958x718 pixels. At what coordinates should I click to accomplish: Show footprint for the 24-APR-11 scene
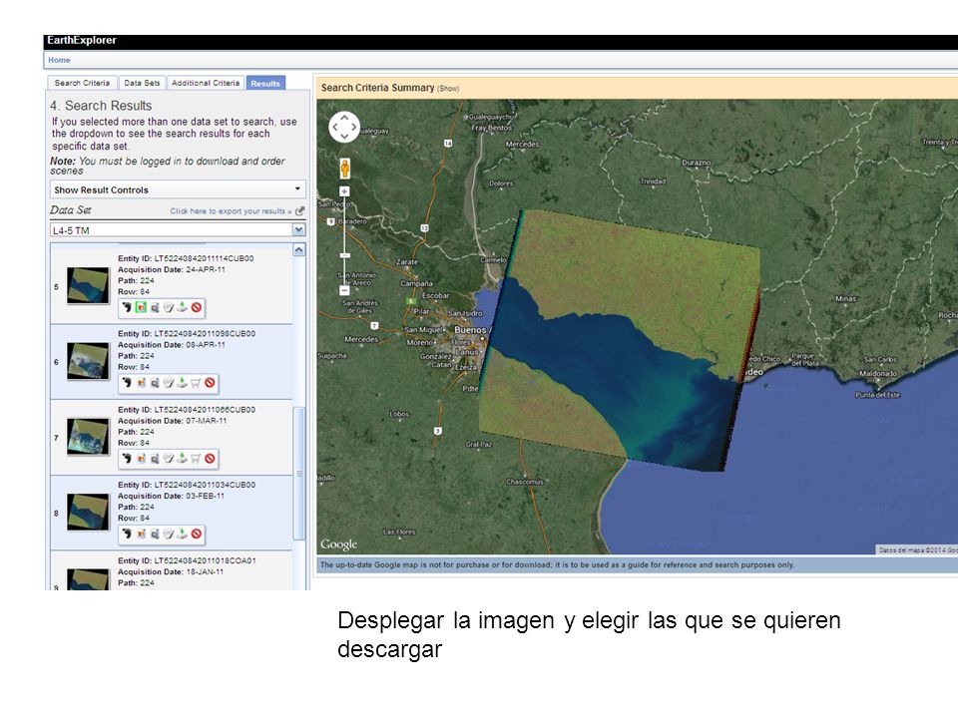(x=127, y=308)
